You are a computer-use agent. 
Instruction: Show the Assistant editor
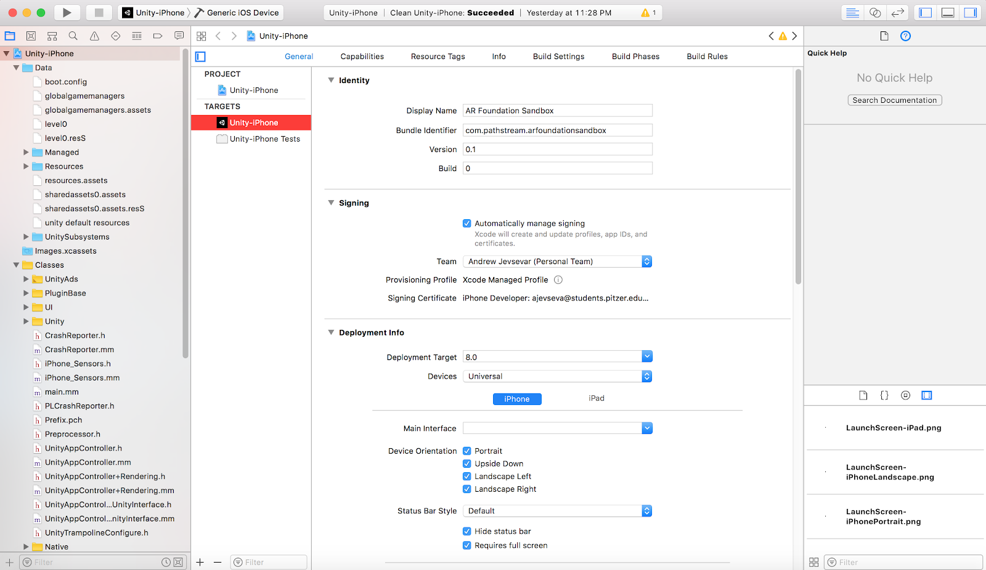coord(875,12)
